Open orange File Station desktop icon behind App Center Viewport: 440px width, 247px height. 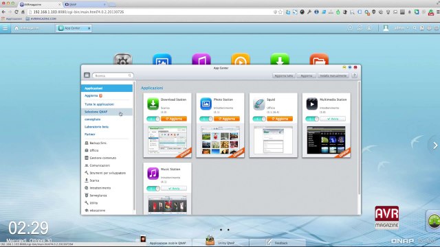(319, 59)
